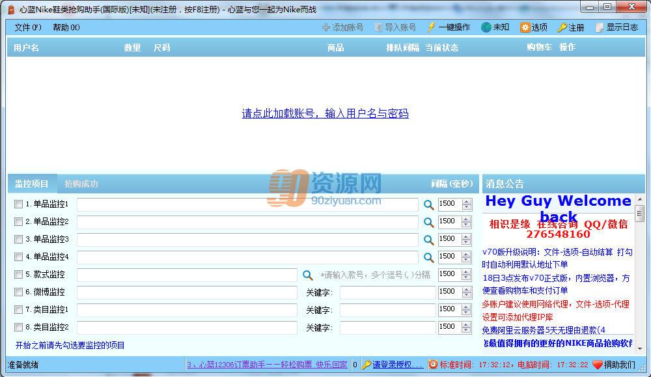Adjust interval stepper for 单品监控1
This screenshot has width=651, height=377.
467,204
